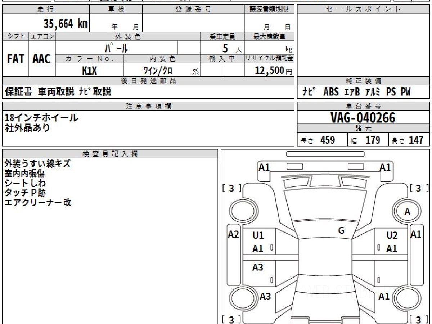Select the ナビ ABS エアB equipment line

click(x=356, y=92)
